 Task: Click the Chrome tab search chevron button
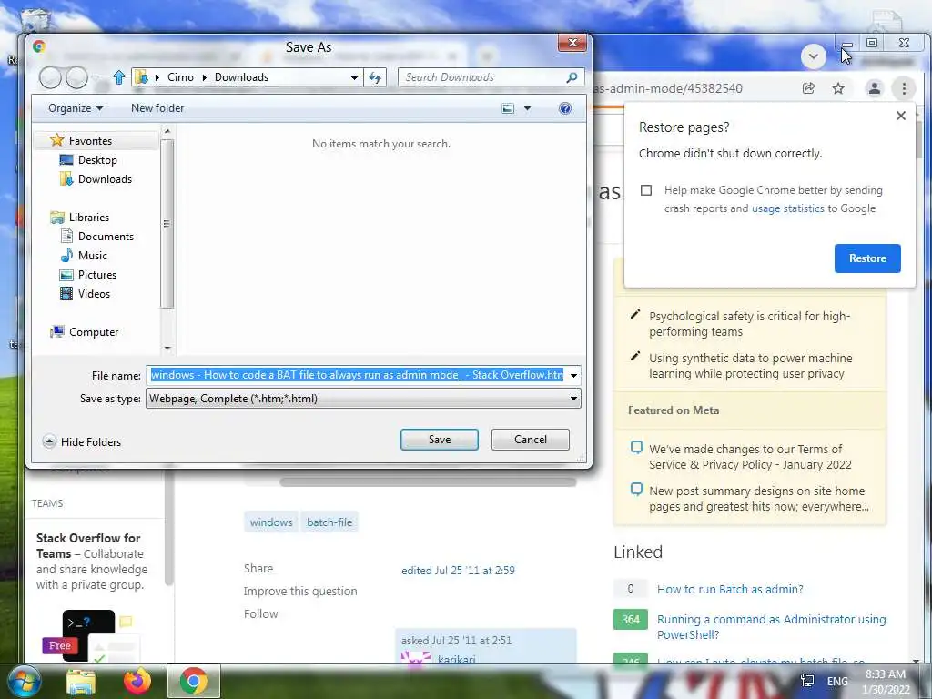pos(813,56)
